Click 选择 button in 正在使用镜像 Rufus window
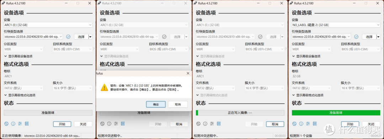Image resolution: width=384 pixels, height=139 pixels. tap(81, 37)
